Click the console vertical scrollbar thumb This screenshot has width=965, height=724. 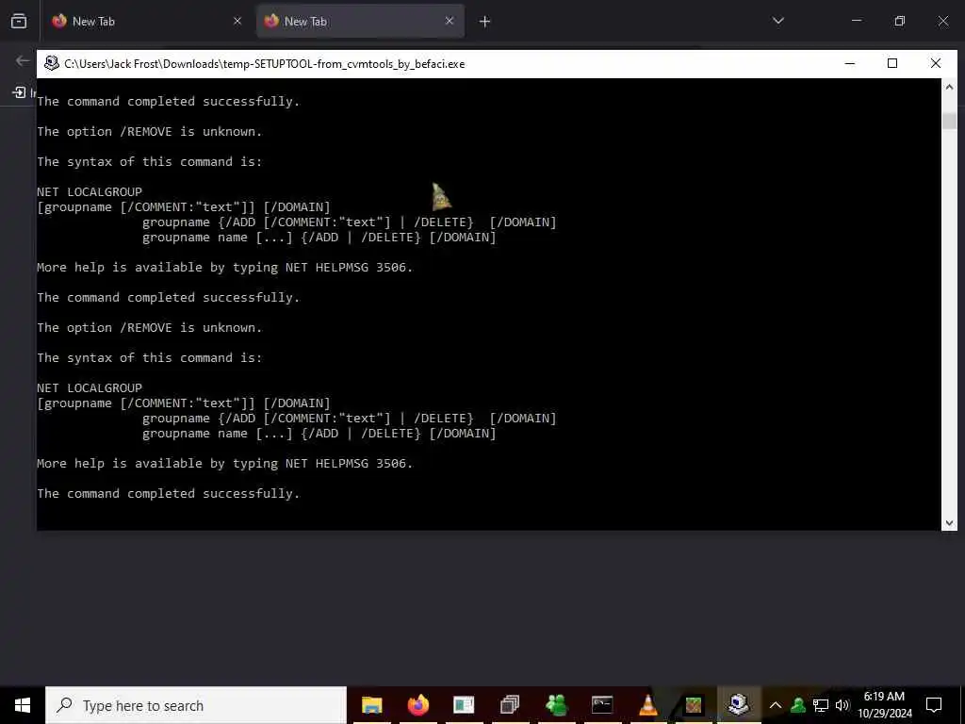pos(949,121)
